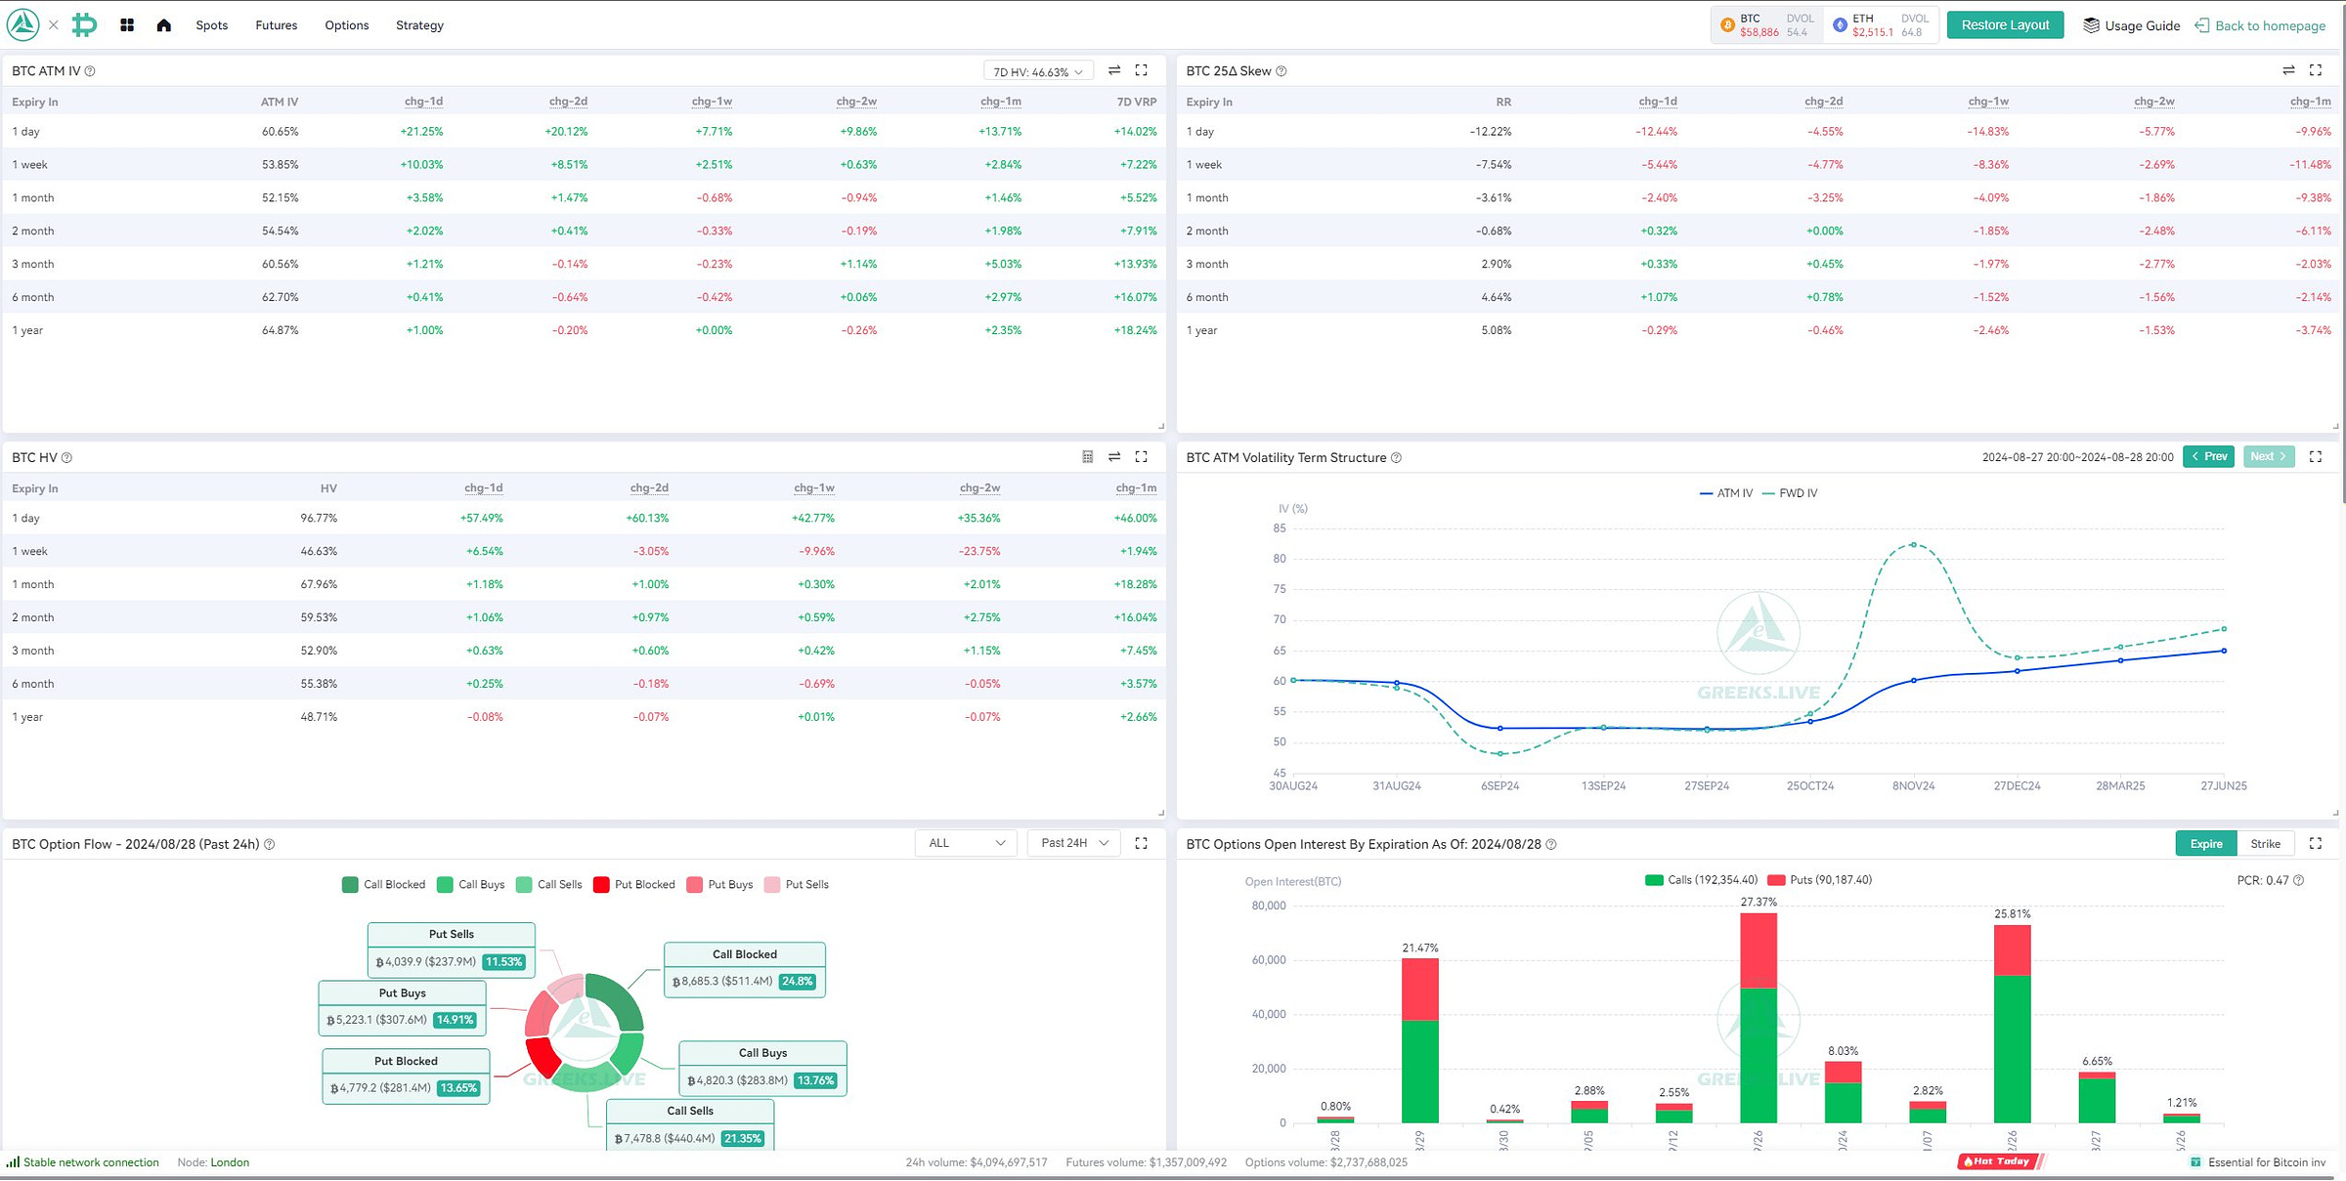Toggle the ATM IV legend series
The height and width of the screenshot is (1181, 2346).
tap(1726, 493)
